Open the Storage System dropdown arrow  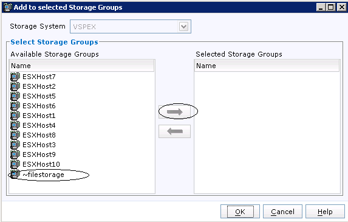[x=183, y=27]
